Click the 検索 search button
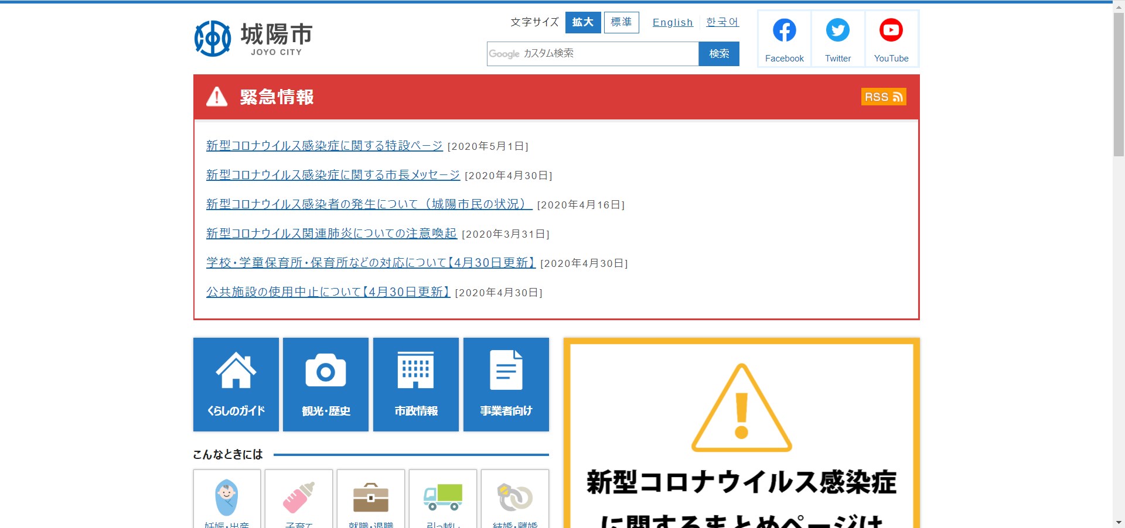Screen dimensions: 1125x528 click(719, 54)
